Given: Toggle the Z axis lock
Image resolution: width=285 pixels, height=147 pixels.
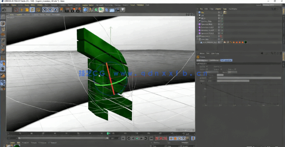Looking at the screenshot, I should [x=55, y=9].
